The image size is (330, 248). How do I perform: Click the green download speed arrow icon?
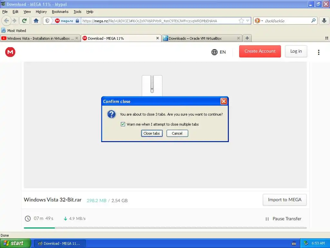tap(65, 219)
